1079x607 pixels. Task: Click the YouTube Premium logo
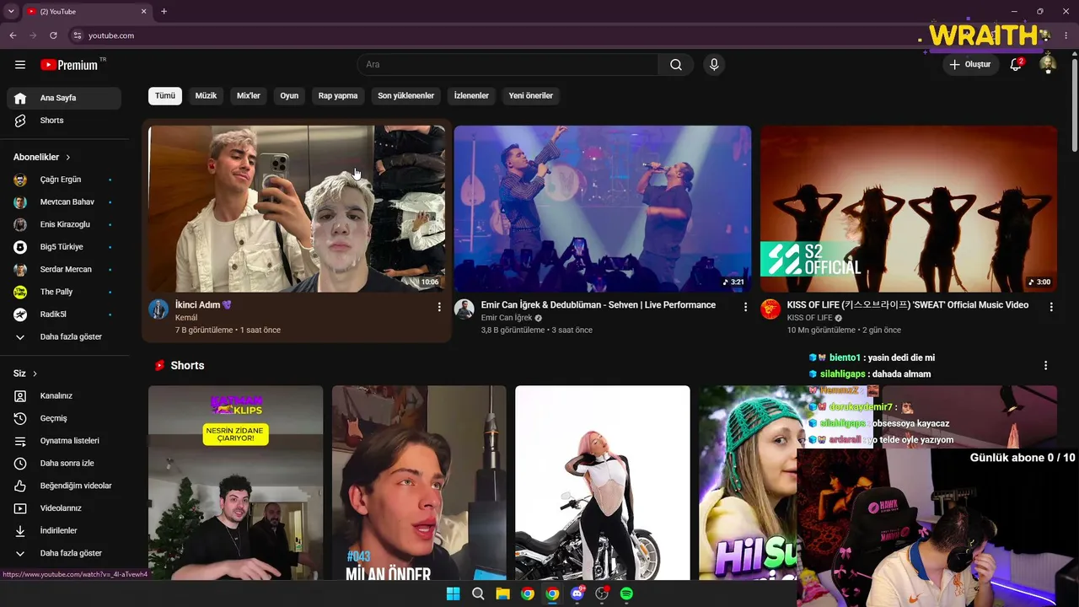(69, 65)
